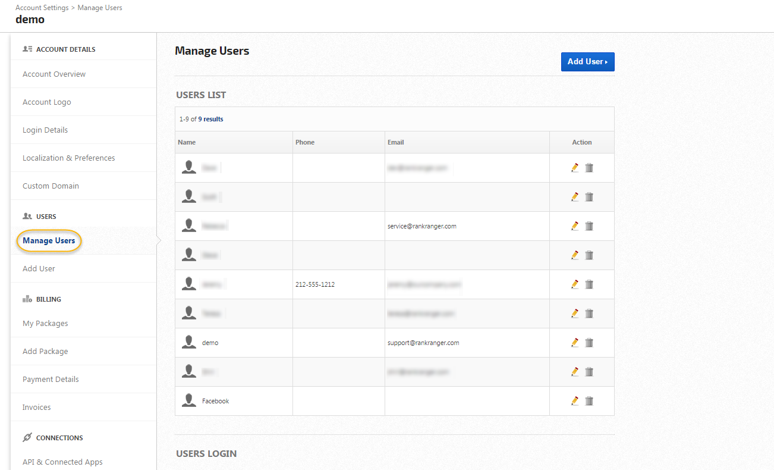Screen dimensions: 774x470
Task: Open Login Details page
Action: [x=45, y=130]
